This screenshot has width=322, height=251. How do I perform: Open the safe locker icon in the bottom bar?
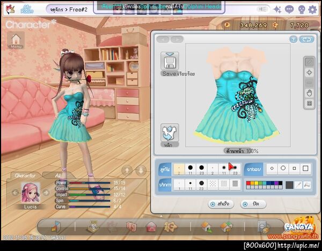point(264,226)
